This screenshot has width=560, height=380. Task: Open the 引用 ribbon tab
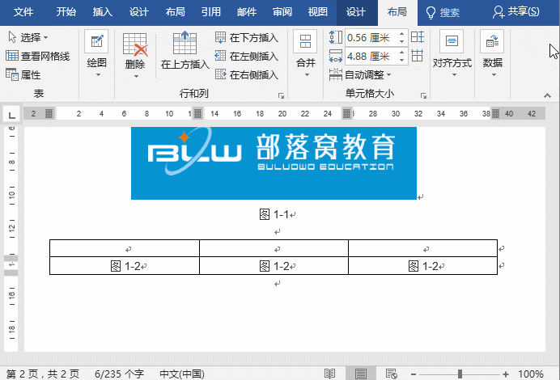pos(210,12)
